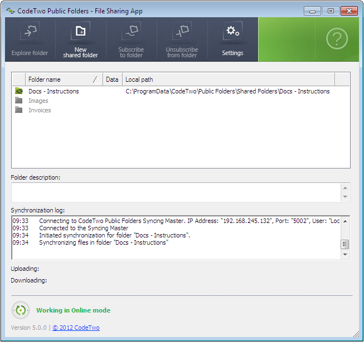Click log entry 'Synchronizing files in folder'
This screenshot has height=342, width=364.
pos(104,242)
